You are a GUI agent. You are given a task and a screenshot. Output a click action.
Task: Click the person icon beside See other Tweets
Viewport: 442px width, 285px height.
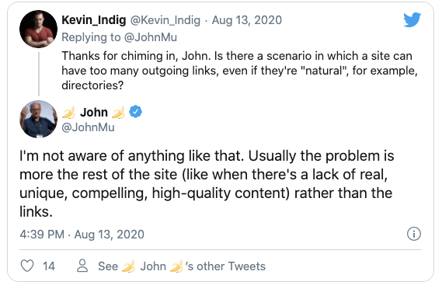pos(82,266)
